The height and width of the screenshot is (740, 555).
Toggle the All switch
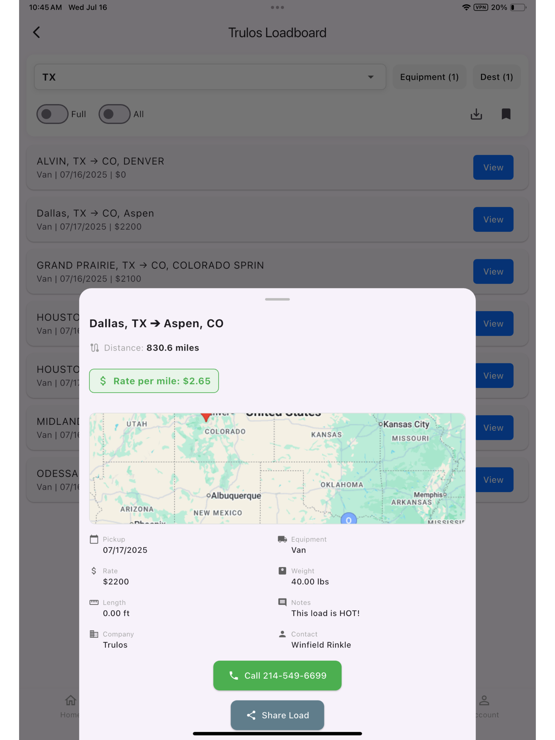tap(114, 114)
